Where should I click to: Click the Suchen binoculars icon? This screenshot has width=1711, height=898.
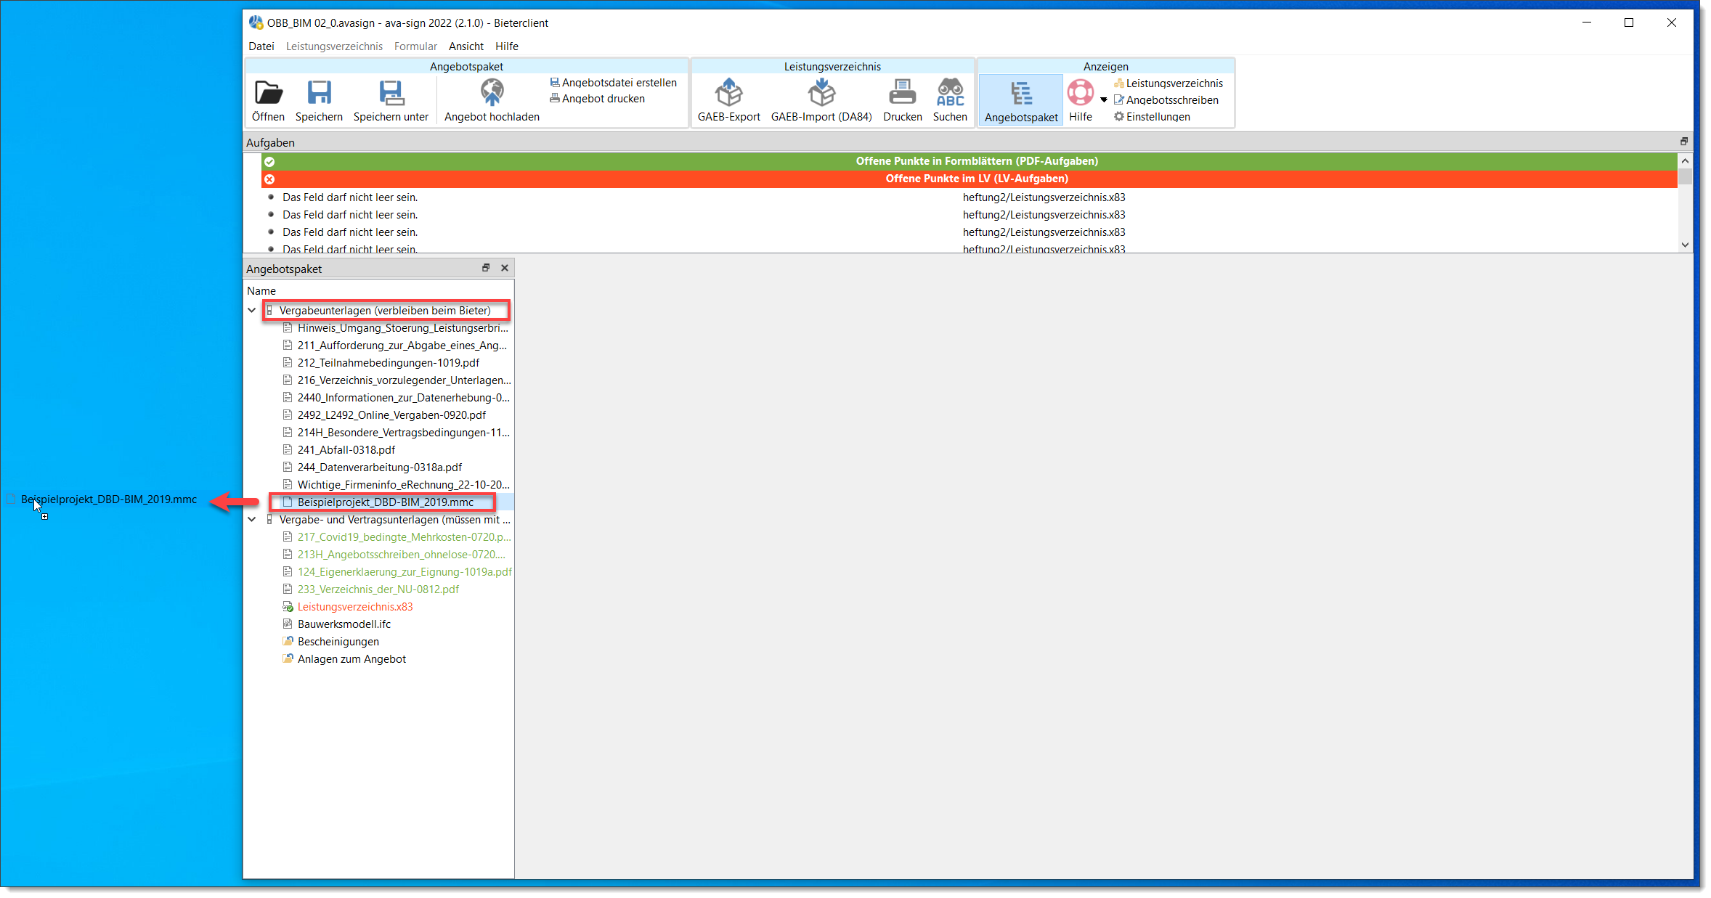coord(950,92)
